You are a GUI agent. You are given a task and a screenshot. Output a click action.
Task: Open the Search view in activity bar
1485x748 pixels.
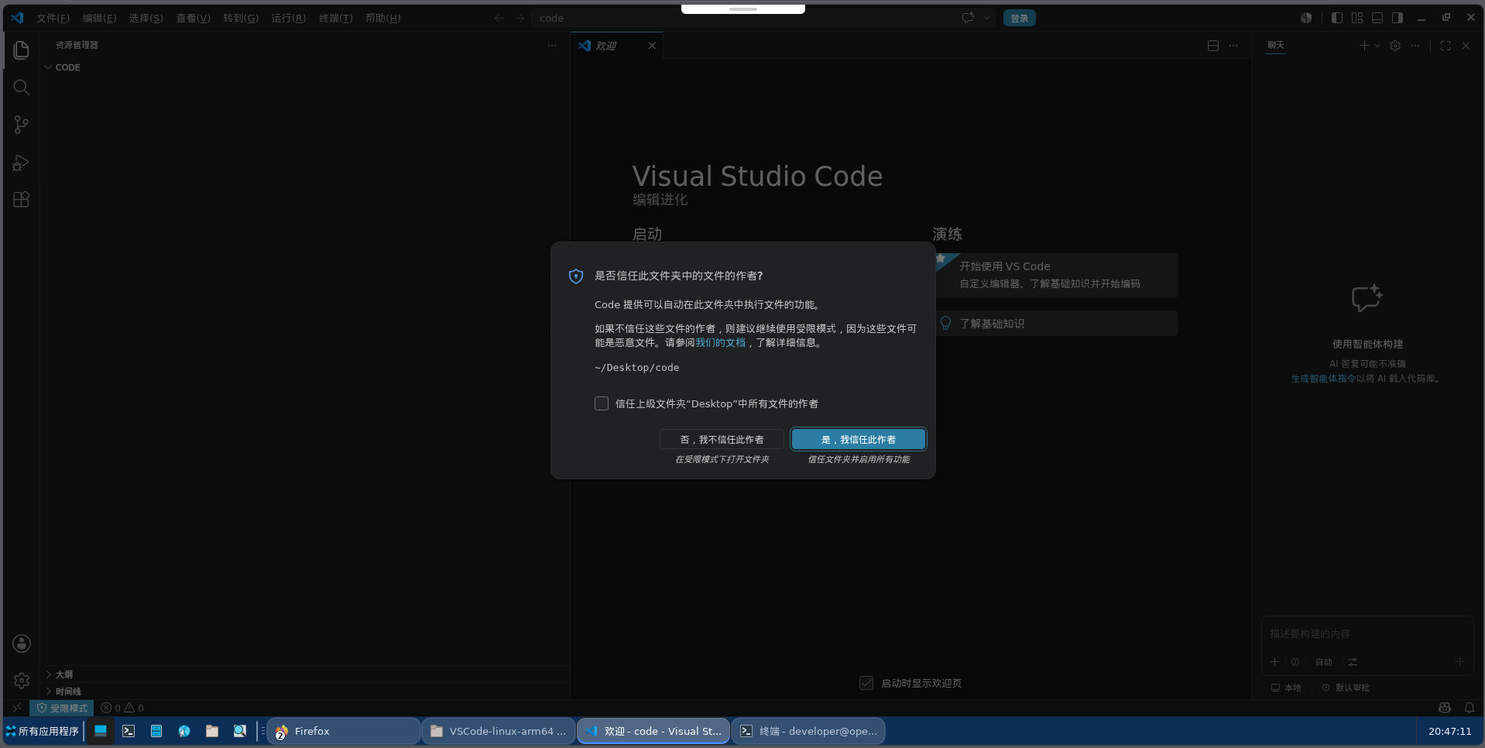pyautogui.click(x=22, y=87)
